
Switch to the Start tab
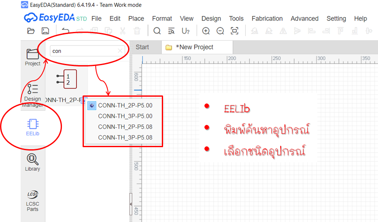[x=142, y=47]
